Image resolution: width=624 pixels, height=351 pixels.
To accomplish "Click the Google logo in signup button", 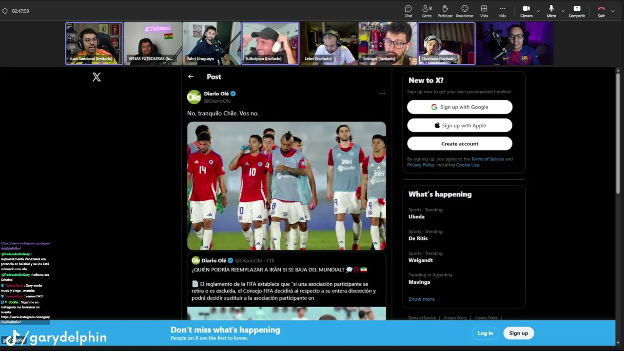I will coord(434,107).
